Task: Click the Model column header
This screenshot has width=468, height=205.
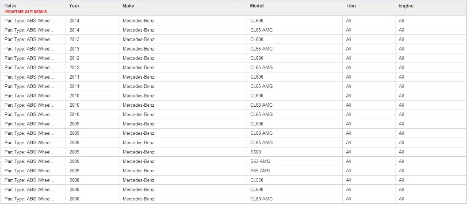Action: point(256,6)
